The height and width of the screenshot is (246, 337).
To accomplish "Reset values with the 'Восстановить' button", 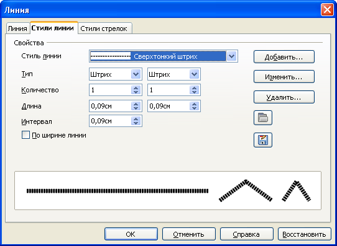I will click(304, 234).
